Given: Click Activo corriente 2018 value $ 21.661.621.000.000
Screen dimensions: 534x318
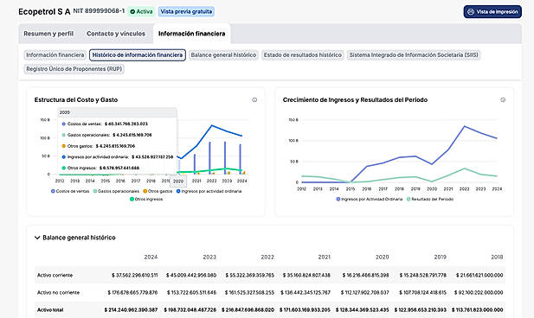Looking at the screenshot, I should 479,275.
